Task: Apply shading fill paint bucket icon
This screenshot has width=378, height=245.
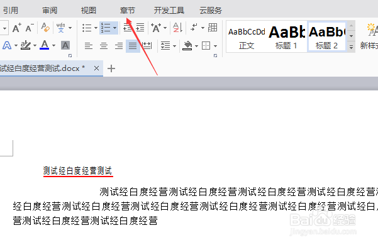Action: (187, 45)
